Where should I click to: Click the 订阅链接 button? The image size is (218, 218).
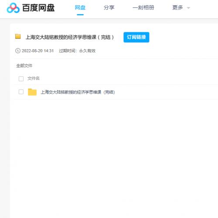(x=136, y=37)
